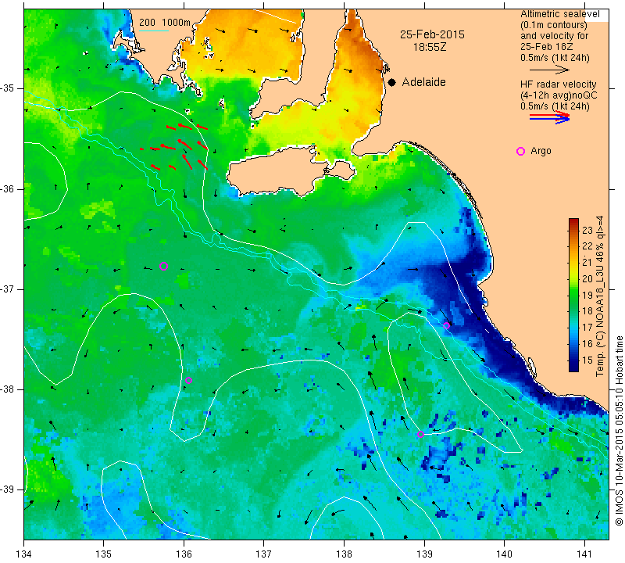Viewport: 625px width, 563px height.
Task: Select latitude axis label -35
Action: tap(8, 88)
